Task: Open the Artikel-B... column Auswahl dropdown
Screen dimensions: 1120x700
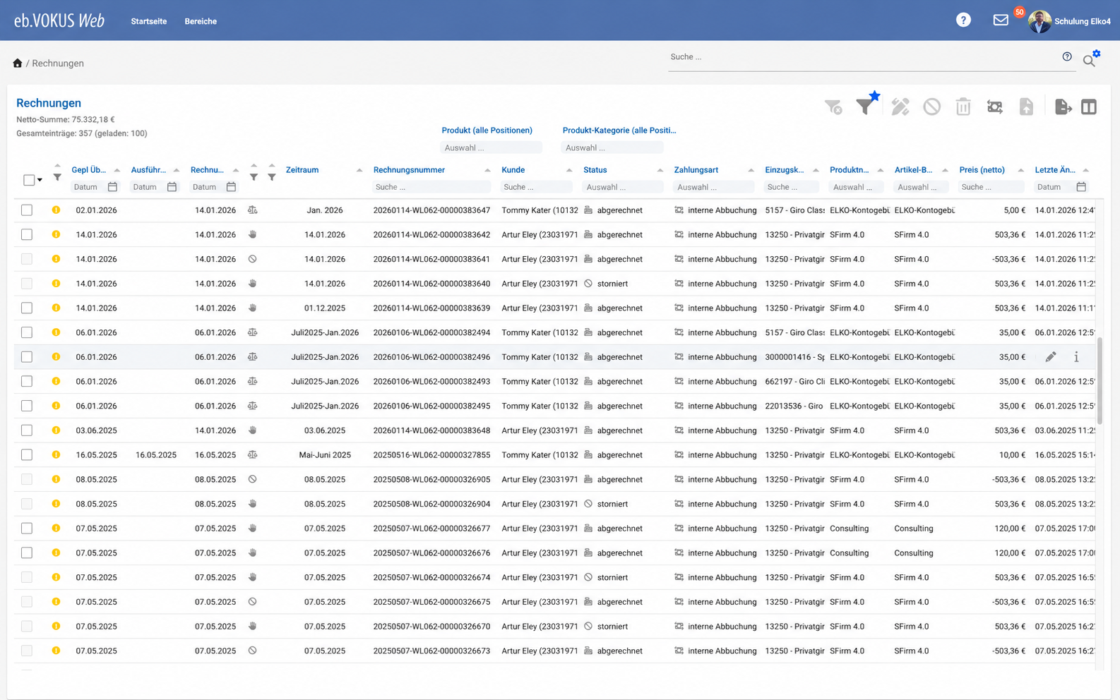Action: pos(922,187)
